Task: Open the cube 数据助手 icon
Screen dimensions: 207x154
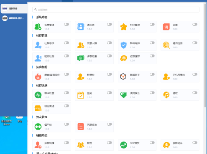Action: 123,77
